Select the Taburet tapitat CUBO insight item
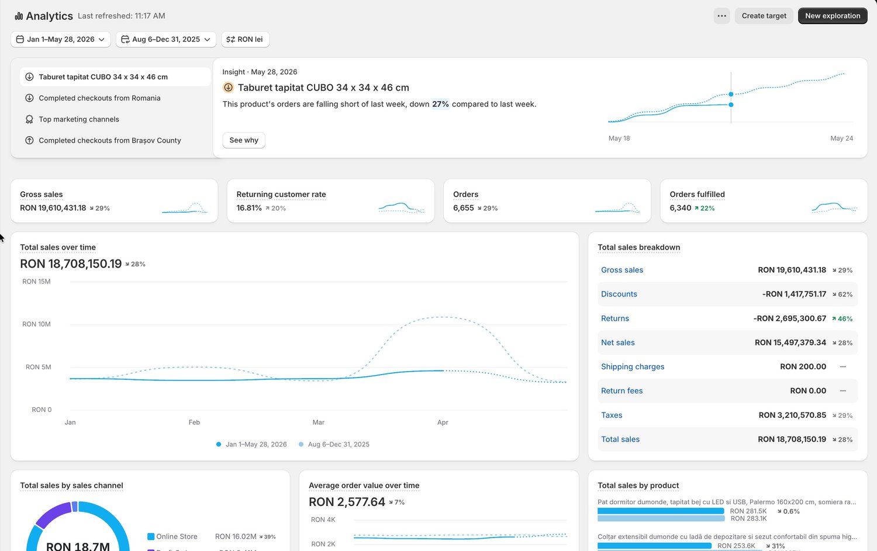 115,77
